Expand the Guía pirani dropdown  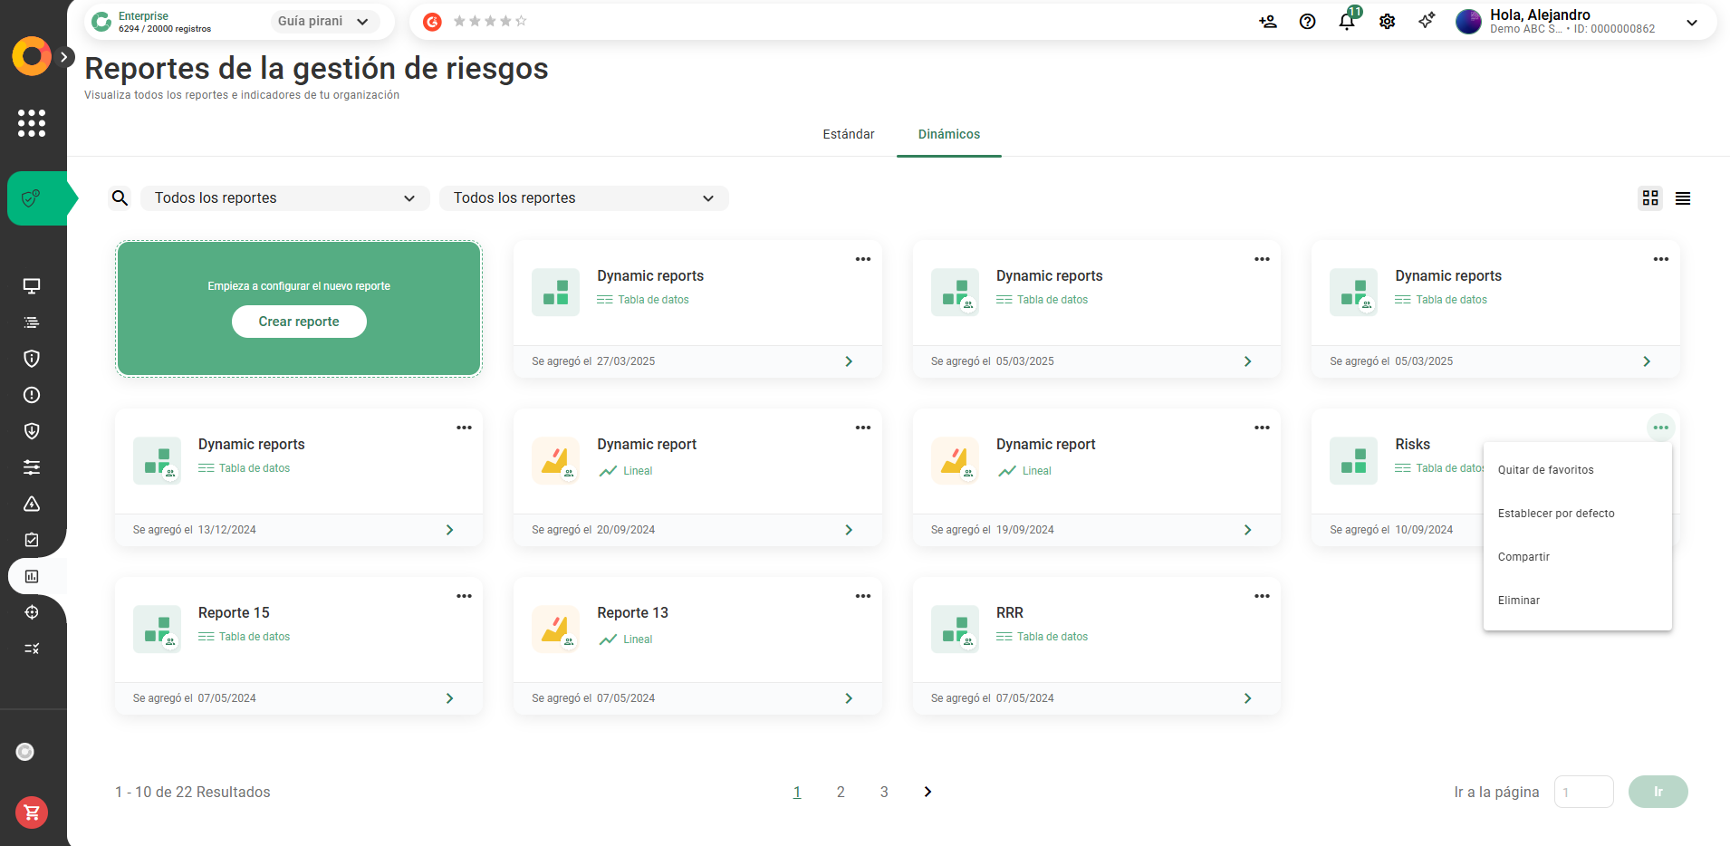point(323,22)
